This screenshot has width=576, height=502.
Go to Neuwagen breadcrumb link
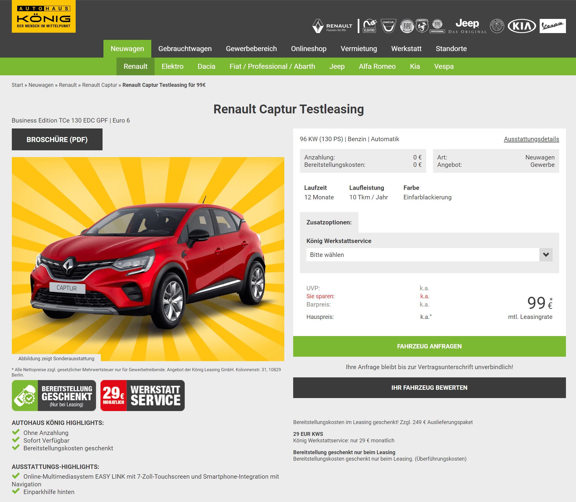(41, 85)
